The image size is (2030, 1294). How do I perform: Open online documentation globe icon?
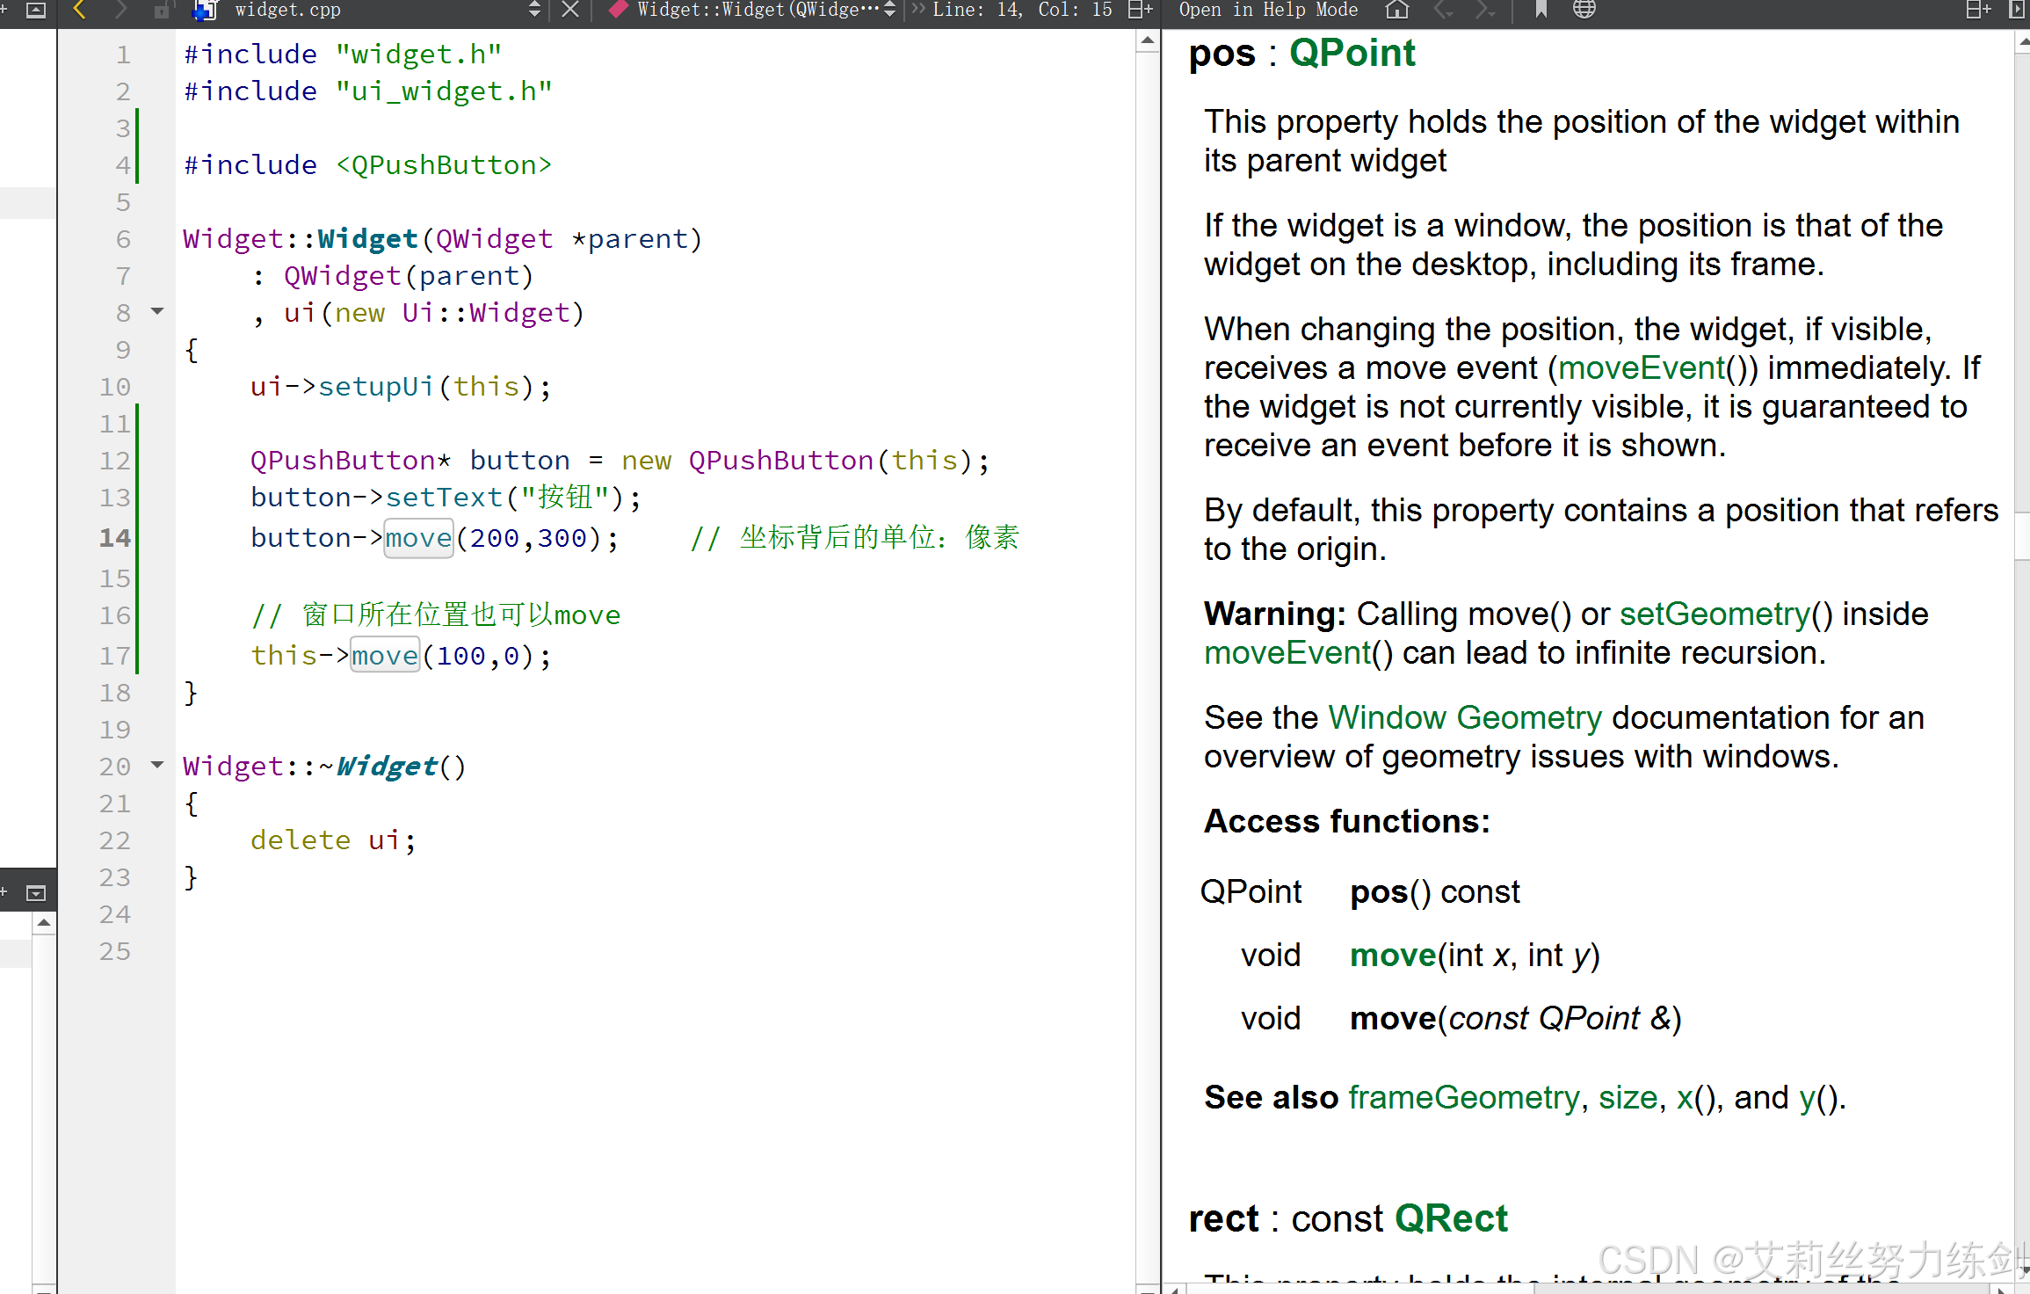point(1584,10)
